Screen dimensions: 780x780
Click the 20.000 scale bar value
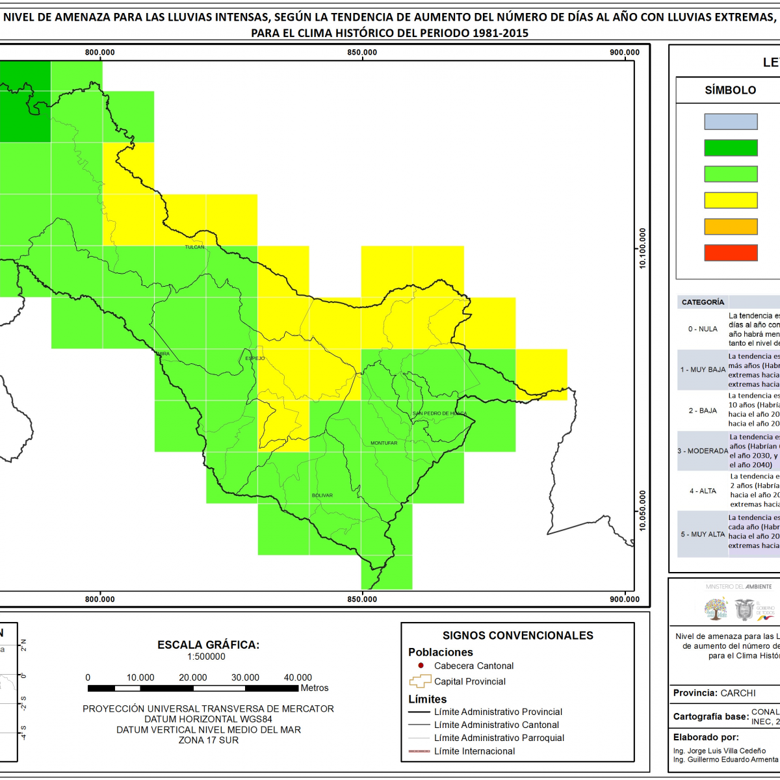[x=193, y=677]
